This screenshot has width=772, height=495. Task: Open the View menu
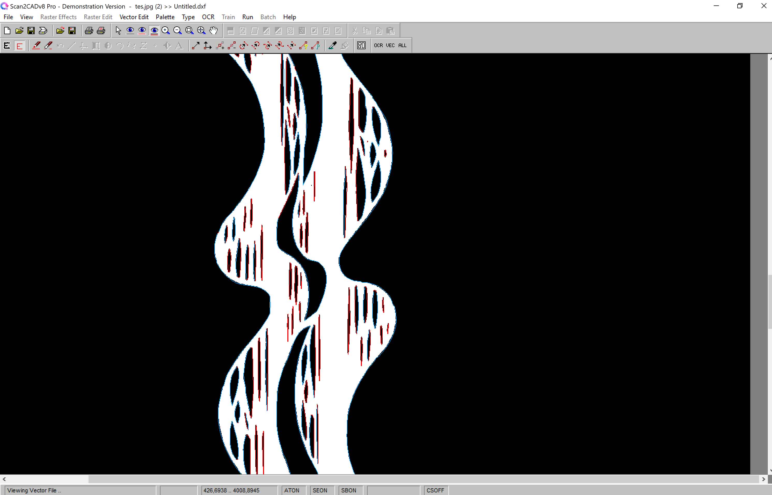coord(26,17)
